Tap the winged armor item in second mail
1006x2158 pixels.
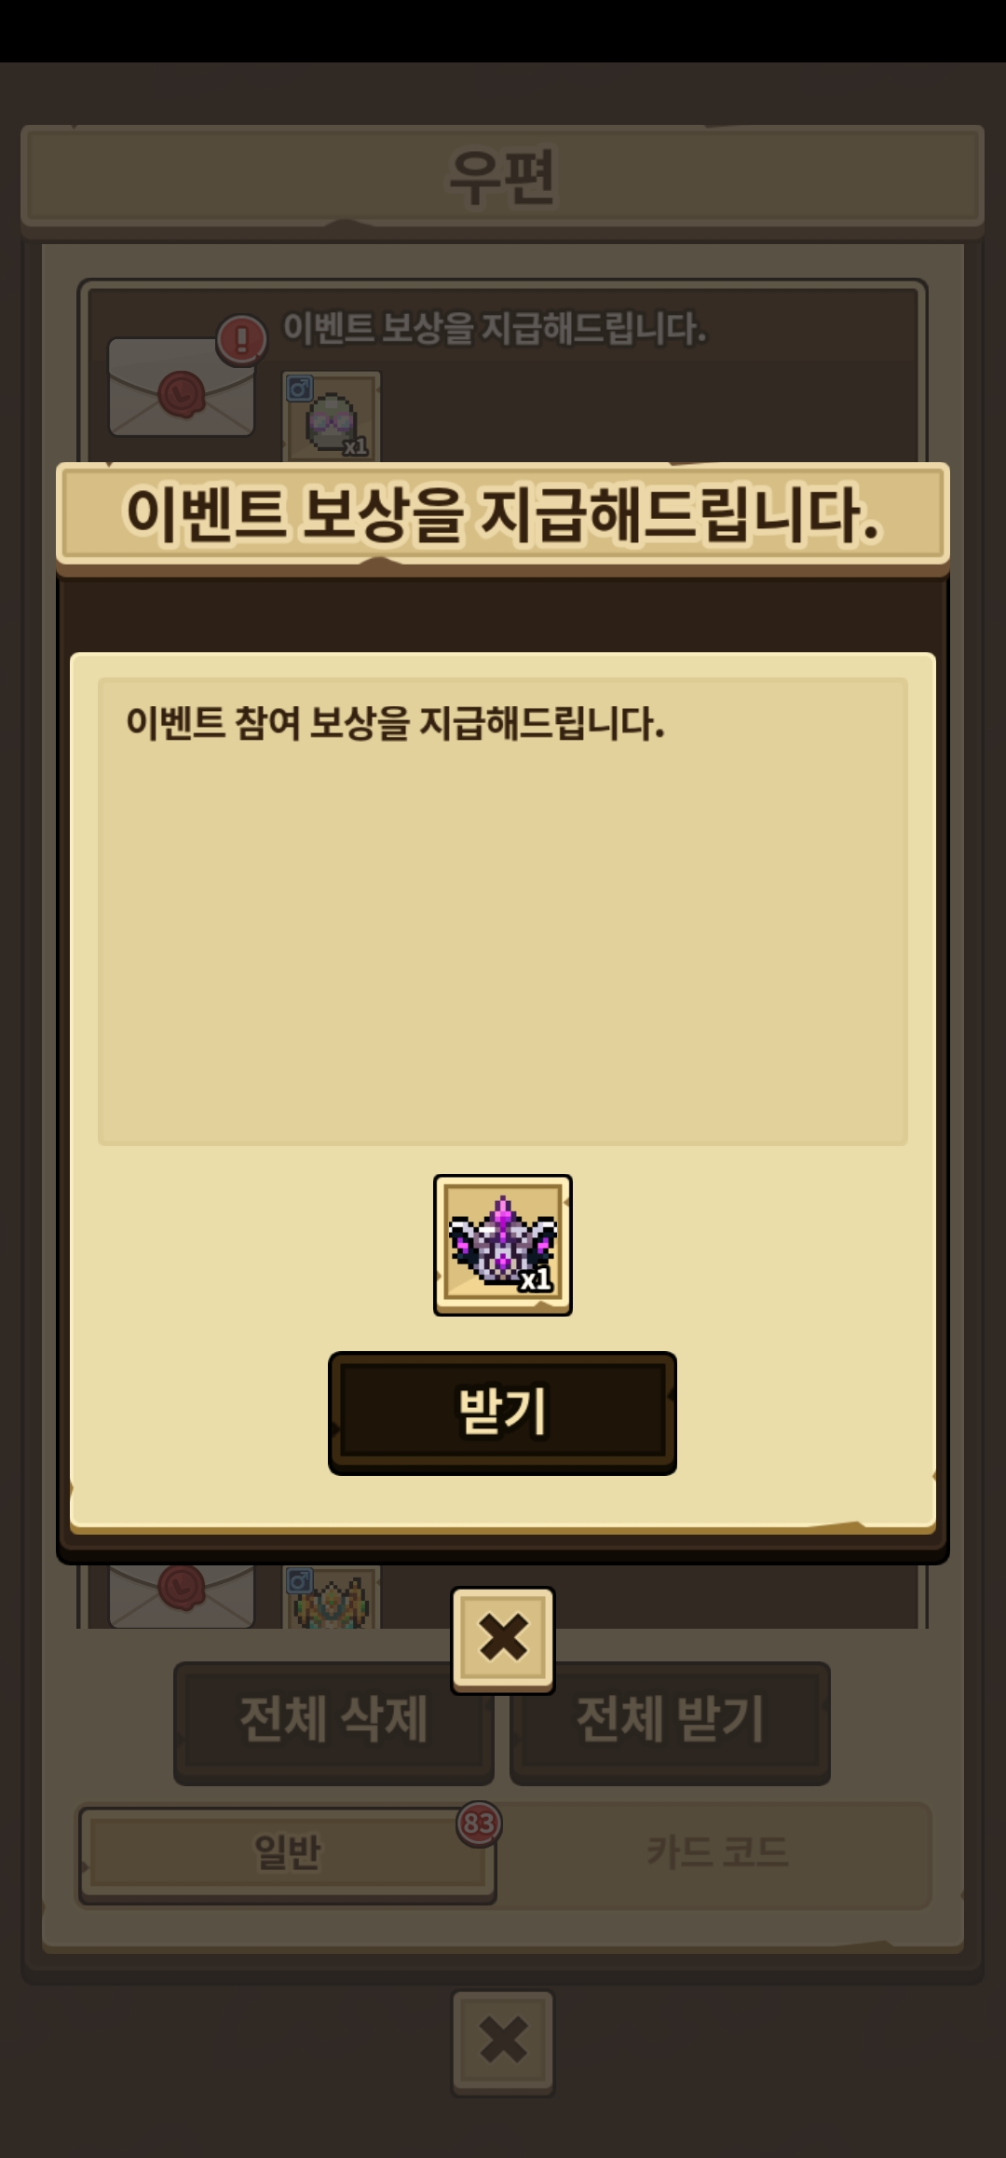(332, 1598)
